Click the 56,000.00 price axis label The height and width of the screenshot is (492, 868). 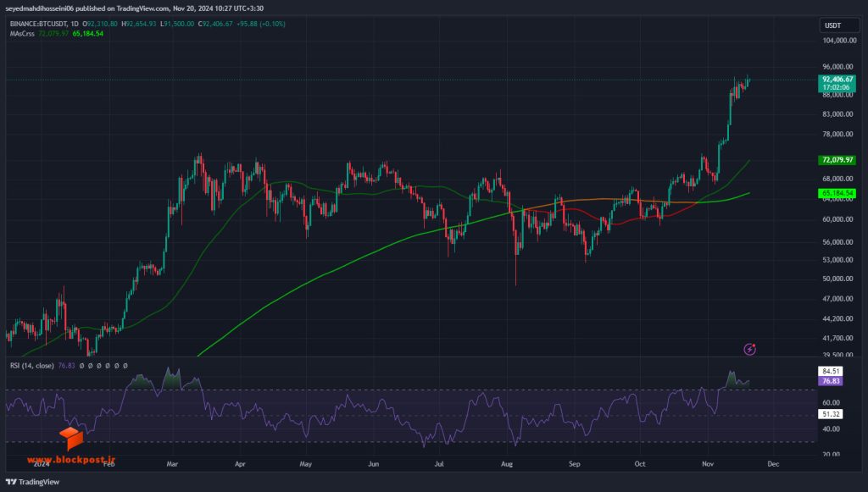coord(837,242)
